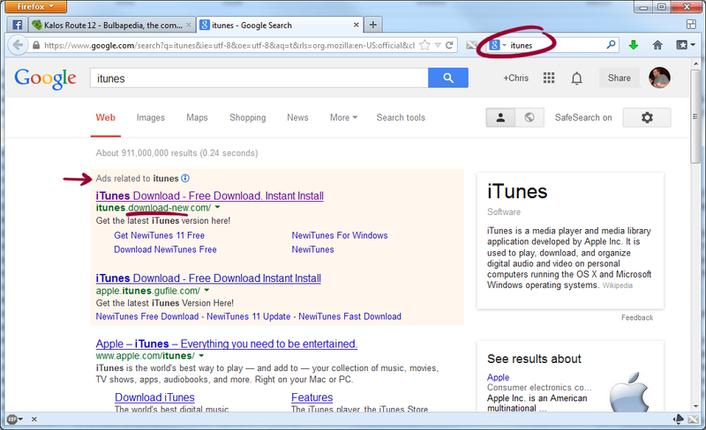Switch to Maps results
The width and height of the screenshot is (706, 430).
point(197,117)
